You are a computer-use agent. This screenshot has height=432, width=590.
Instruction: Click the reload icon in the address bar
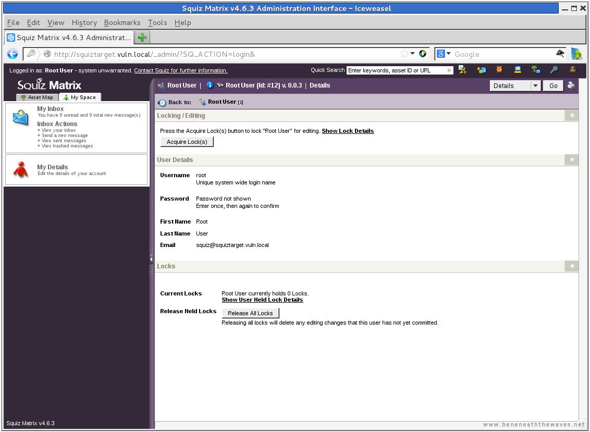coord(423,54)
